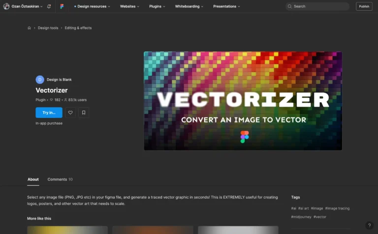
Task: Open the Vectorizer cover image
Action: (243, 101)
